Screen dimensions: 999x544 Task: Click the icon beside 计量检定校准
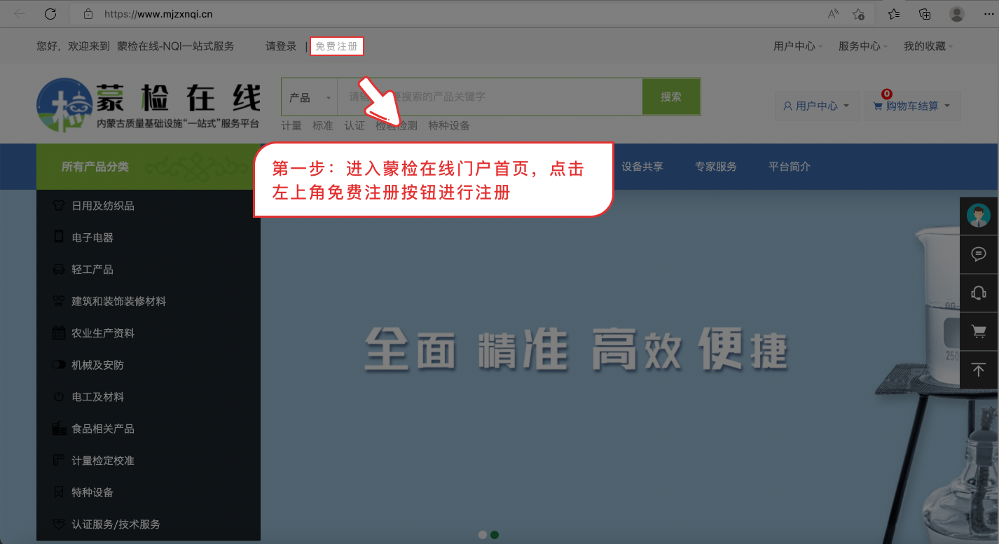pos(59,460)
